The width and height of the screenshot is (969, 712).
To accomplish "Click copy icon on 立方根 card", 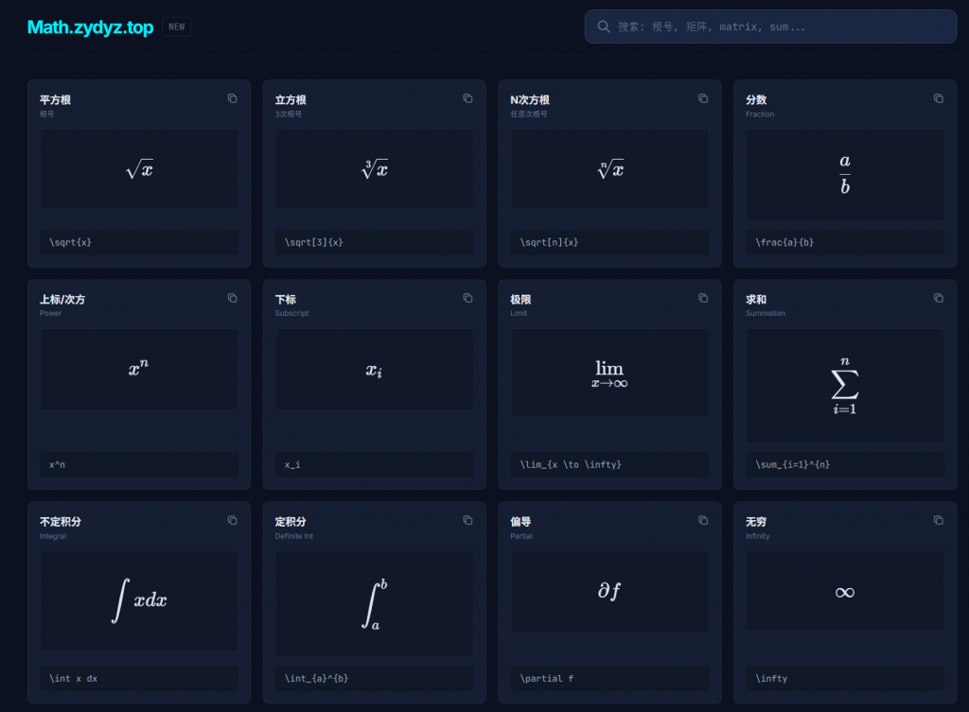I will [x=467, y=98].
